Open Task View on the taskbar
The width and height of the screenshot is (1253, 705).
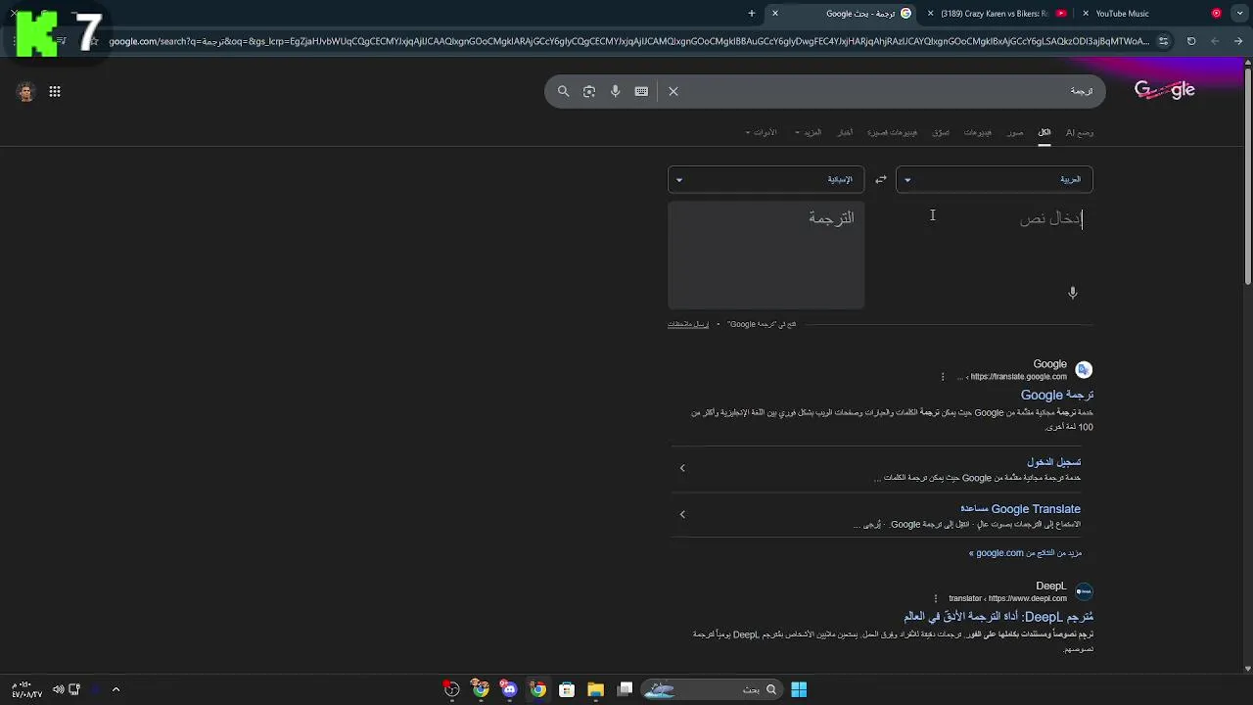pyautogui.click(x=626, y=689)
